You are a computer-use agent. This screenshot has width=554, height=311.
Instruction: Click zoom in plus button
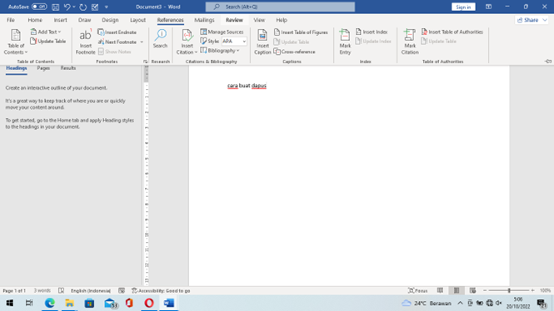click(533, 290)
